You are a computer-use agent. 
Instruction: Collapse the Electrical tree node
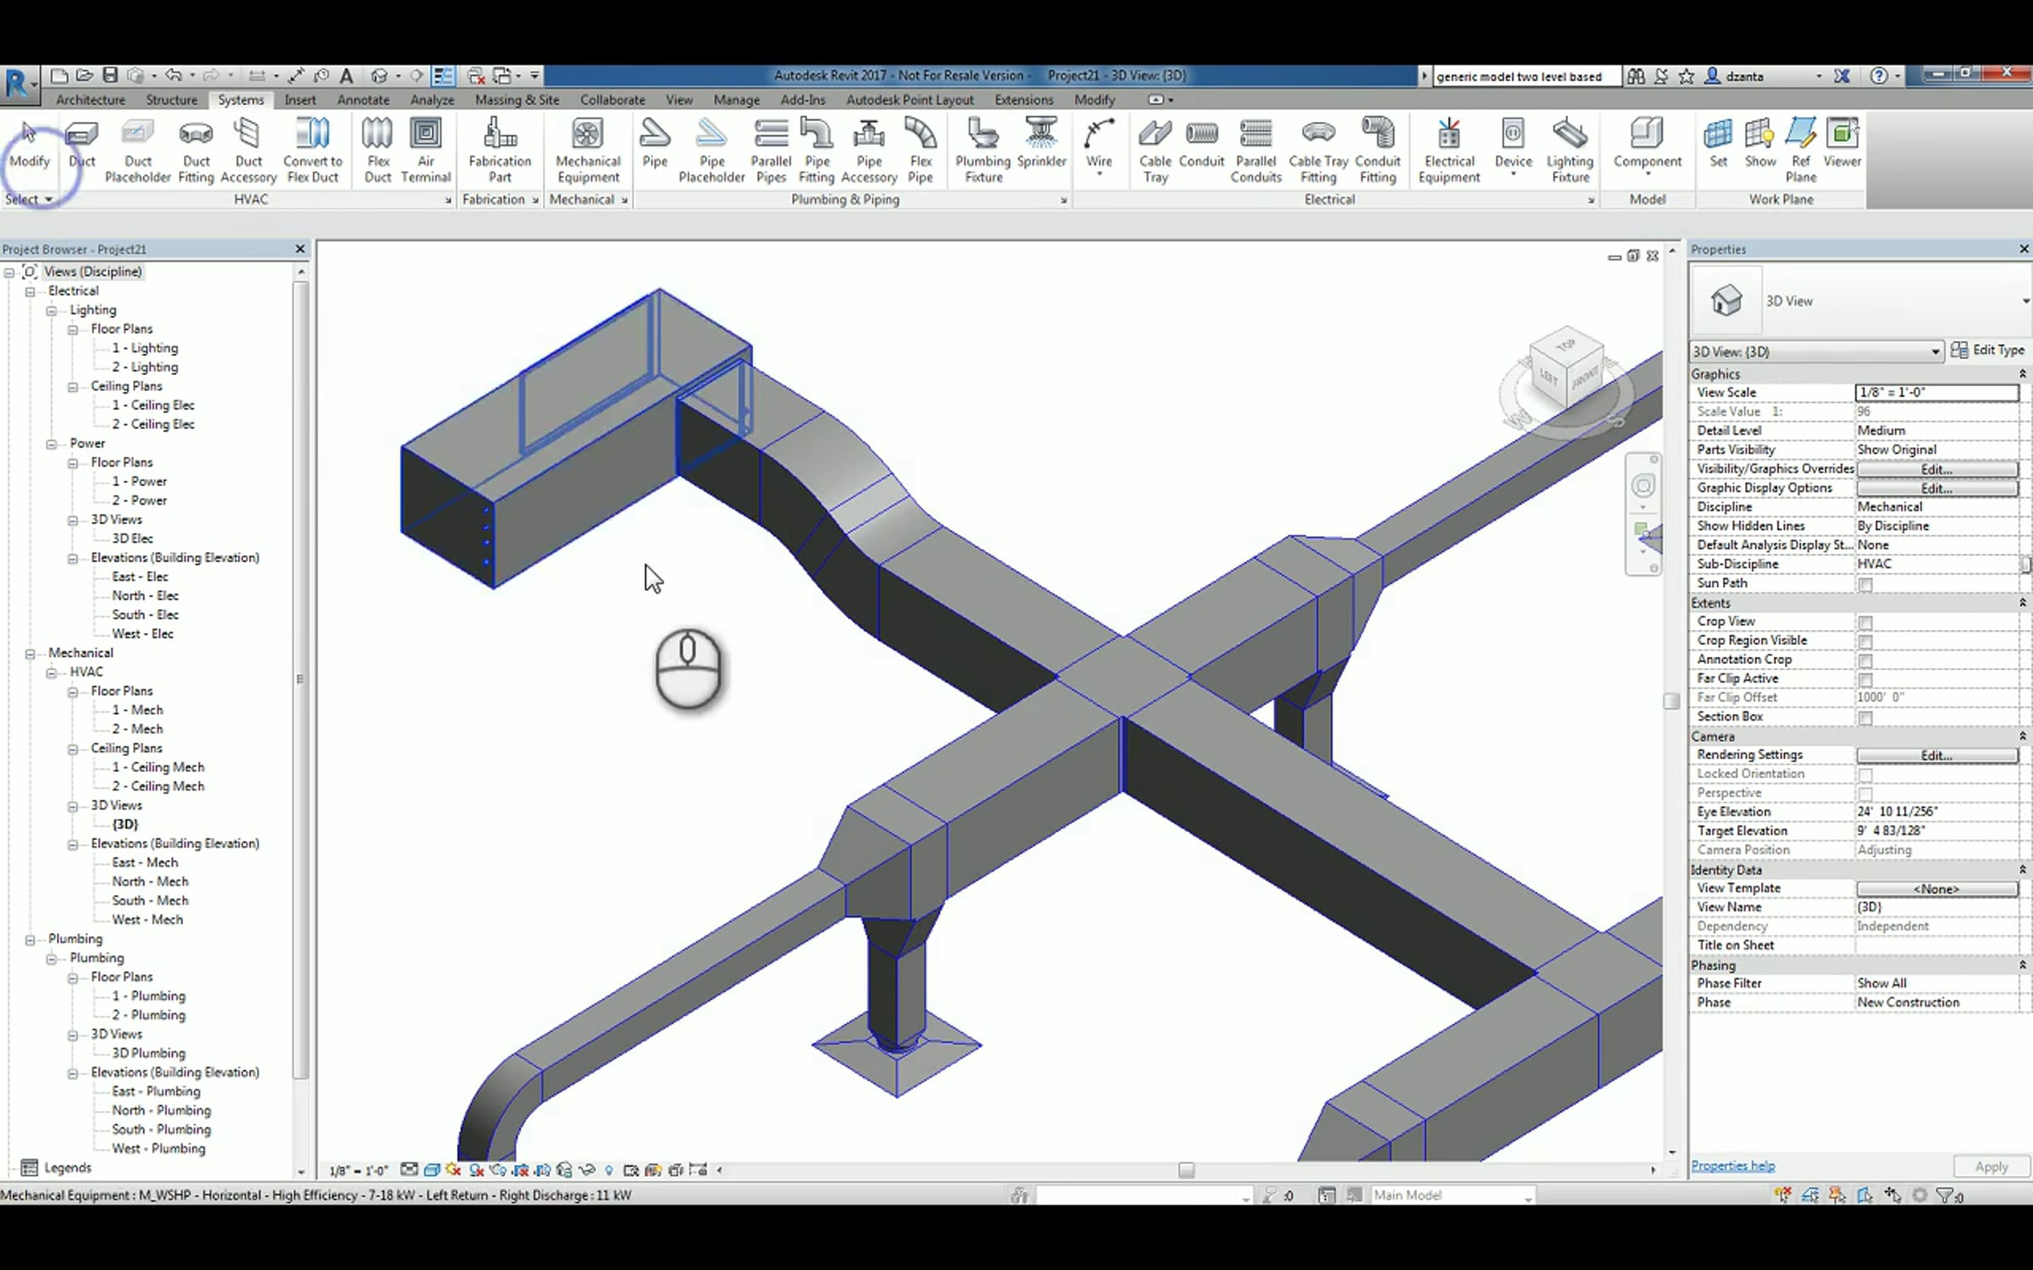point(30,291)
